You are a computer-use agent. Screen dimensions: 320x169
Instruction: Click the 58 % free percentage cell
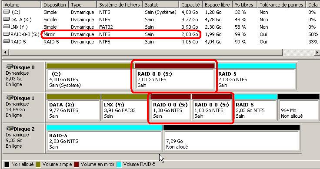point(240,27)
